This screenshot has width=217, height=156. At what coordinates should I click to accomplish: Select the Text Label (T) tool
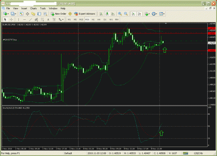tap(54, 20)
